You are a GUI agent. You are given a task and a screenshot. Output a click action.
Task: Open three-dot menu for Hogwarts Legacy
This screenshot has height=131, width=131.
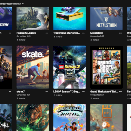[x=47, y=33]
